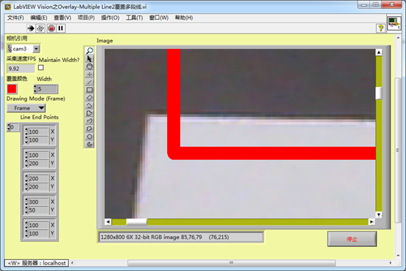The width and height of the screenshot is (406, 271).
Task: Select the Oval ROI tool
Action: click(x=89, y=137)
